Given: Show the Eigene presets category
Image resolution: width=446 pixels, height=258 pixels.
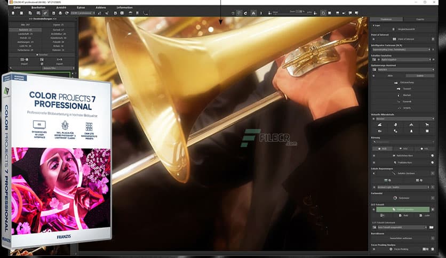Looking at the screenshot, I should [59, 25].
